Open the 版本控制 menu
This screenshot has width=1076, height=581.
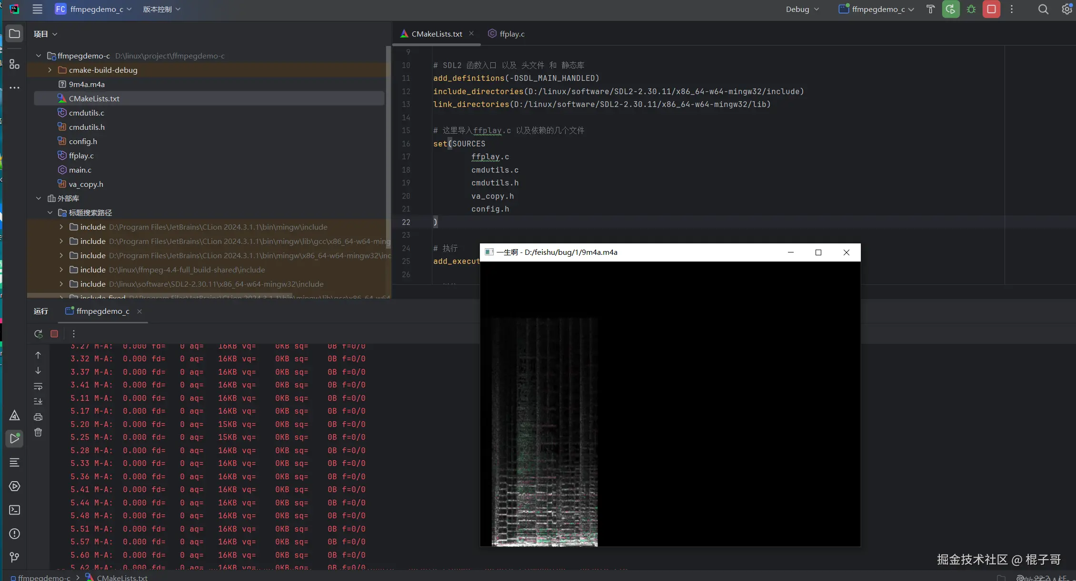tap(161, 9)
